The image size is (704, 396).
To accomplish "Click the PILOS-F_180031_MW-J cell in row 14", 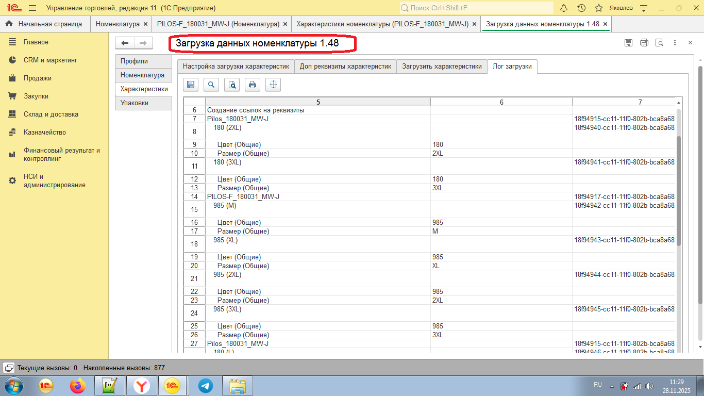I will (318, 197).
